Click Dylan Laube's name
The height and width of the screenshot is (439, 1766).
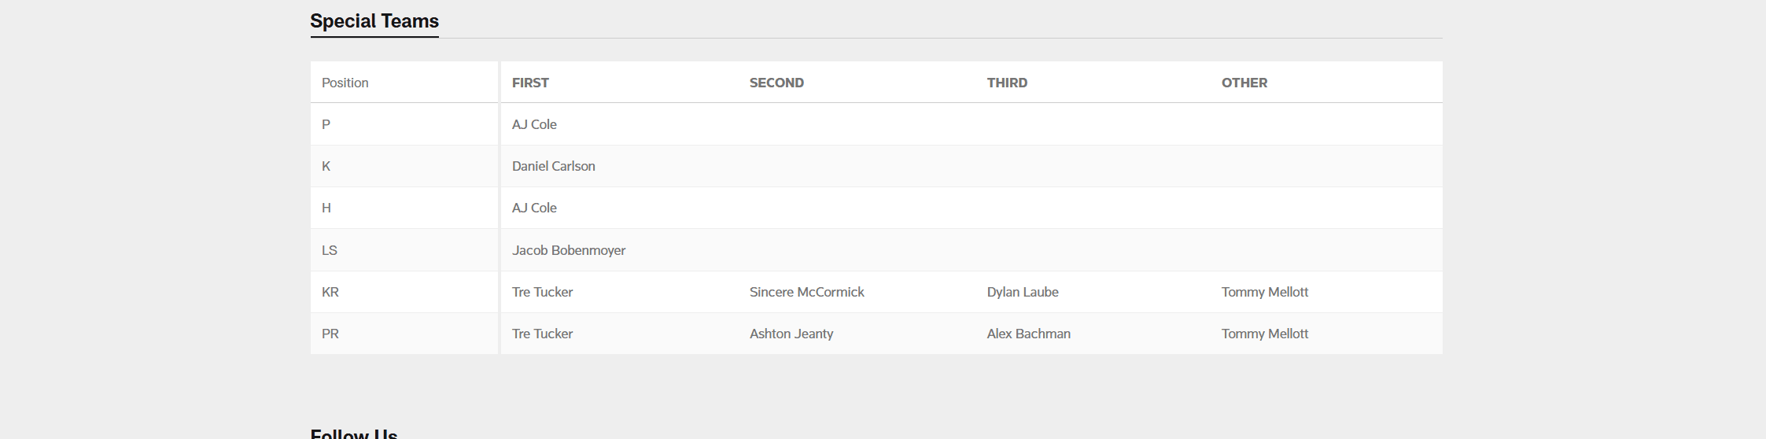(x=1022, y=292)
